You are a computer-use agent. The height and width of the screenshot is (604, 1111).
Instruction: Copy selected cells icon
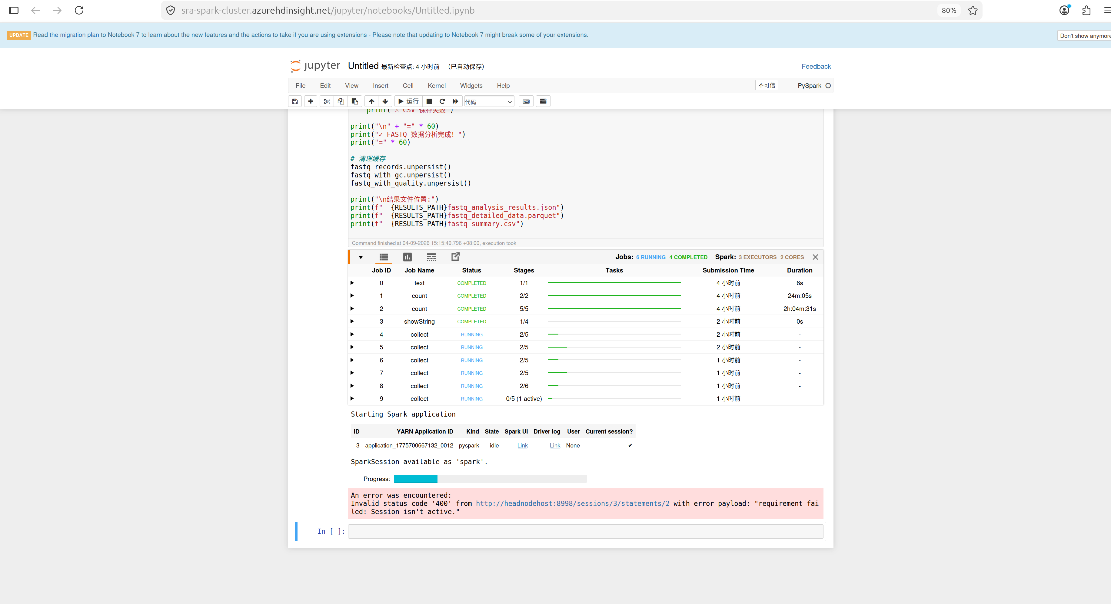point(341,101)
